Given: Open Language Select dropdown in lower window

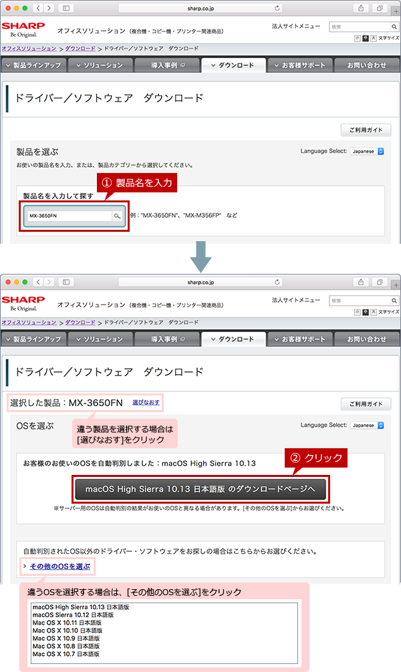Looking at the screenshot, I should 367,425.
